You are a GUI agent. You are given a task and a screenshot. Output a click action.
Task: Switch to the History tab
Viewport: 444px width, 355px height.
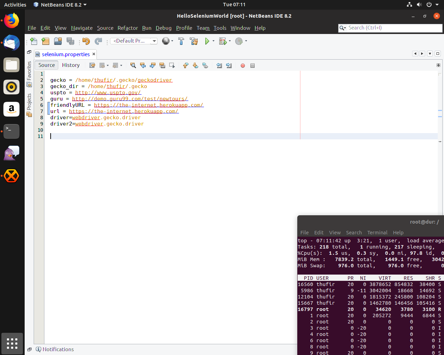[x=71, y=65]
